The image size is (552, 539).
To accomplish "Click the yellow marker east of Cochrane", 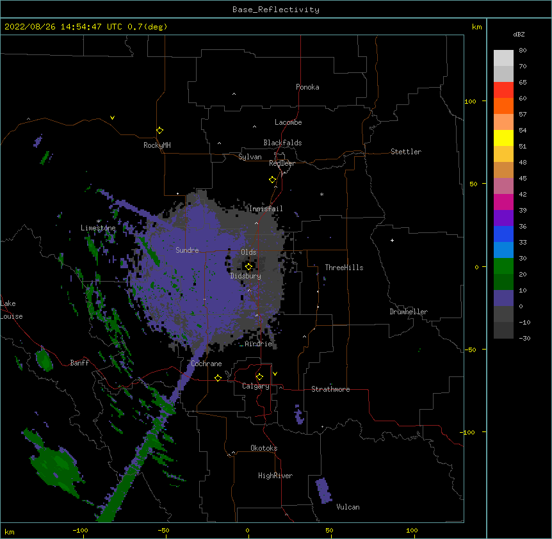I will pyautogui.click(x=218, y=378).
